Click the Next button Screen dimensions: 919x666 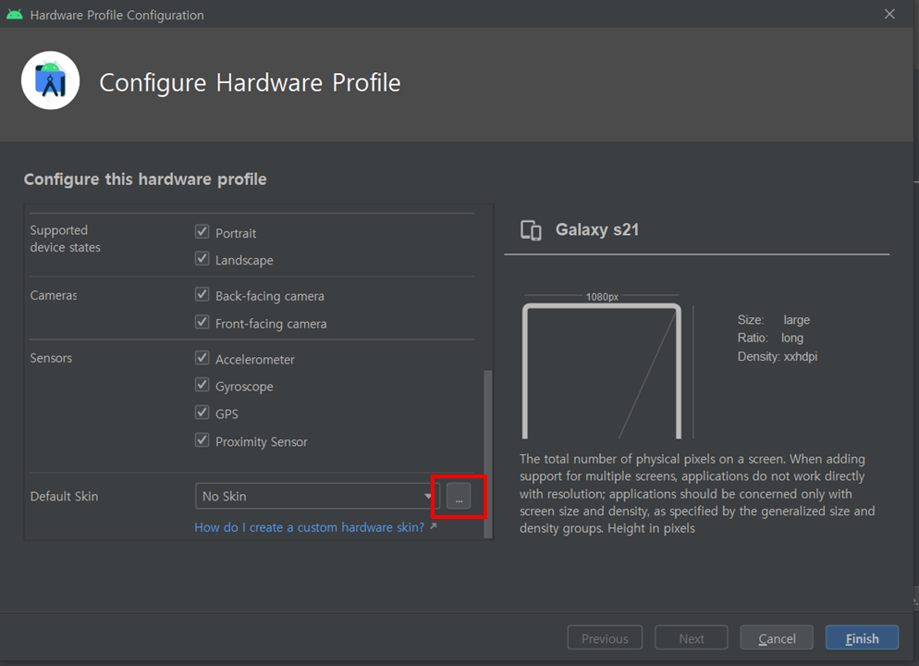click(x=691, y=638)
